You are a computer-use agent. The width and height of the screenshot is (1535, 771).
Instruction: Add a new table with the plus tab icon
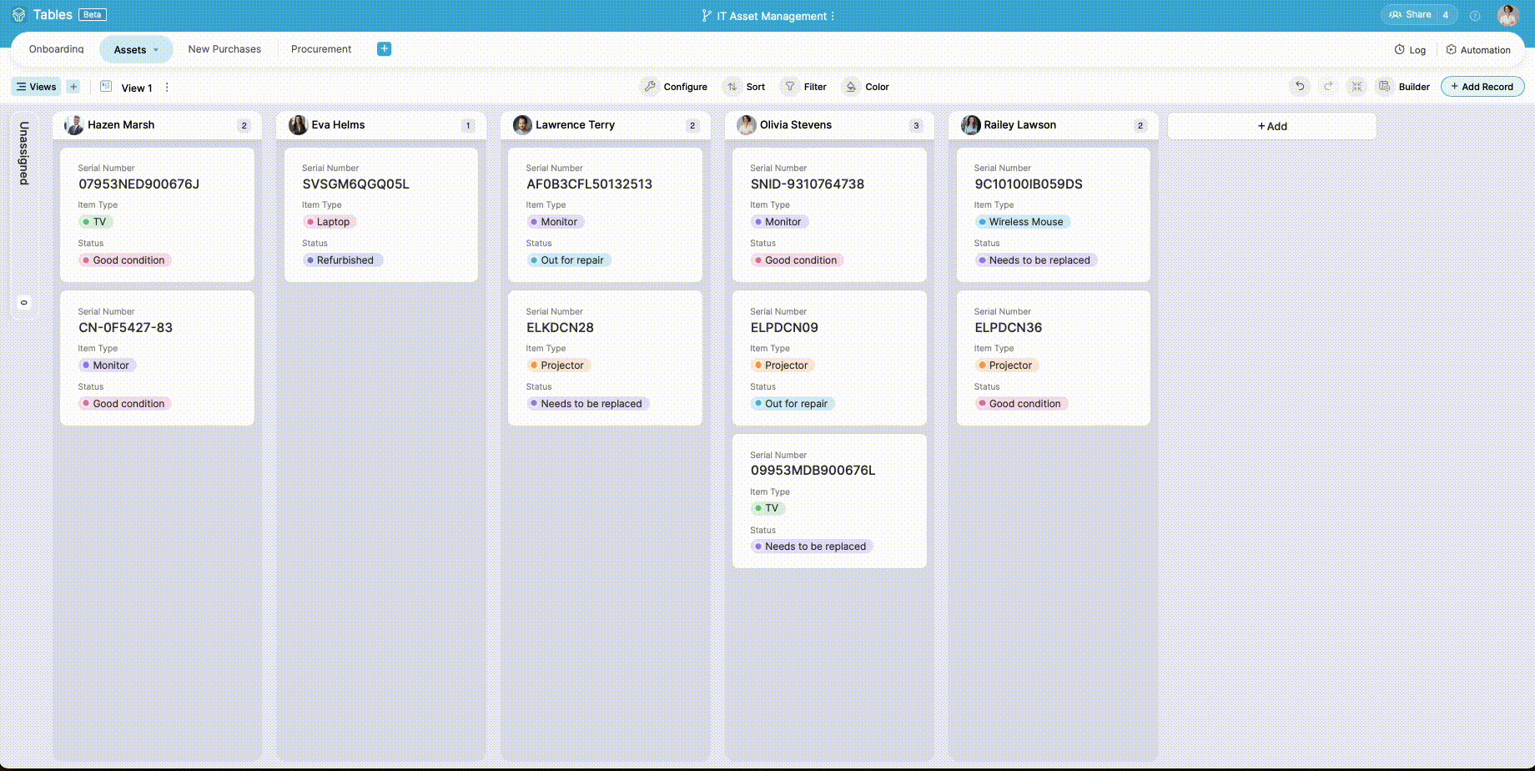[384, 48]
